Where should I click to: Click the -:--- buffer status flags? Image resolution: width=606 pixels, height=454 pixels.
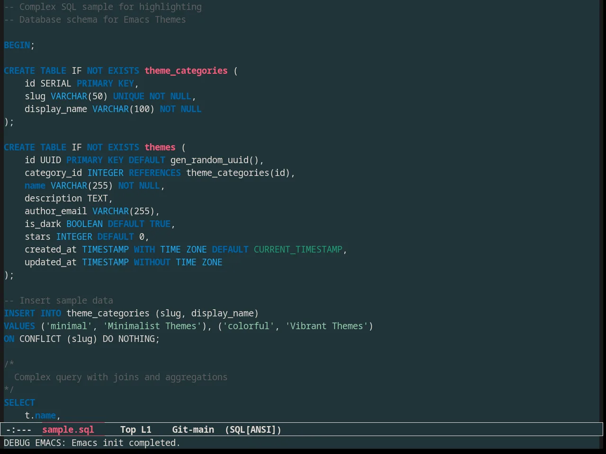(x=19, y=429)
